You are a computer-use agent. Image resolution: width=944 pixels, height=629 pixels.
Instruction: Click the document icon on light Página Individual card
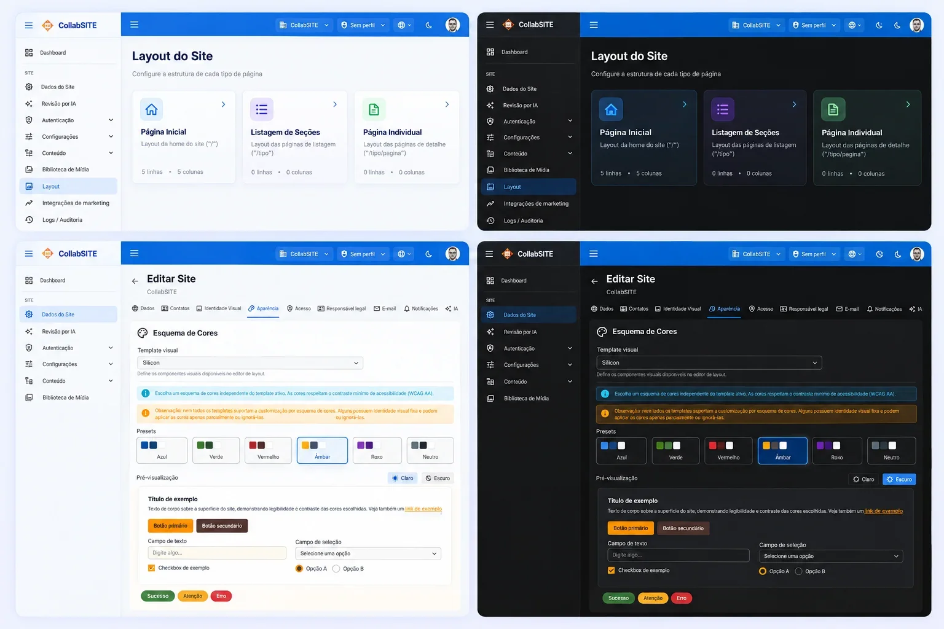pos(374,110)
